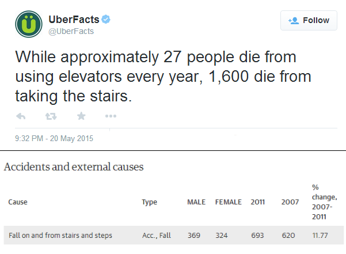Click the Cause column header
This screenshot has height=254, width=346.
pos(18,202)
